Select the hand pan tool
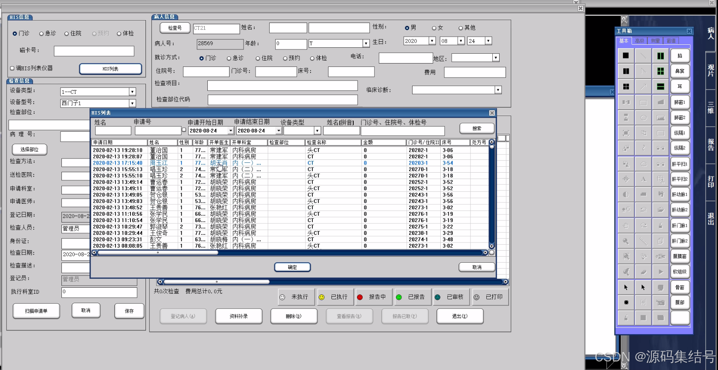Screen dimensions: 718x370 (626, 225)
